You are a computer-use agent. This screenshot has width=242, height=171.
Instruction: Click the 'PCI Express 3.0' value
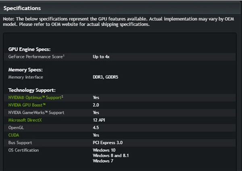click(x=108, y=143)
